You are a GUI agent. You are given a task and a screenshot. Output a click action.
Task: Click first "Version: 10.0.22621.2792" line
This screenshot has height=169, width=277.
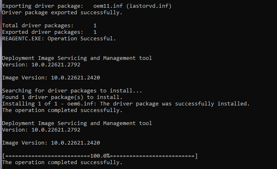[x=41, y=65]
